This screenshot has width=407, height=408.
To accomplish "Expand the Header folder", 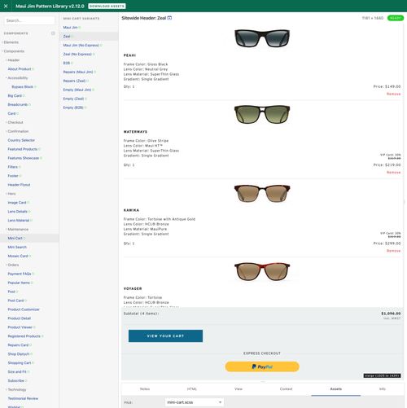I will pyautogui.click(x=13, y=60).
